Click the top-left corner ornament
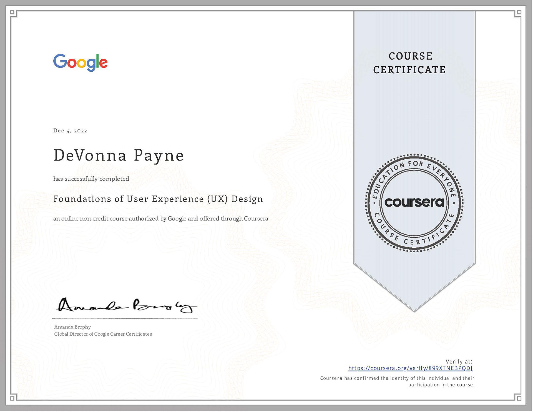Image resolution: width=533 pixels, height=412 pixels. (12, 12)
